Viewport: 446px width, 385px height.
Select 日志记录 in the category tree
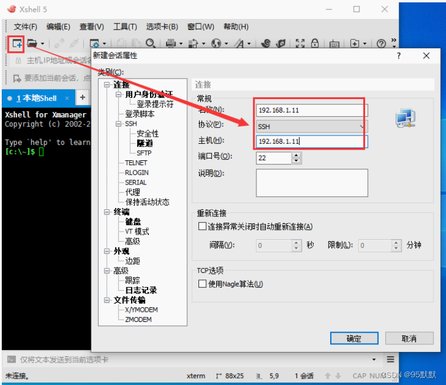tap(141, 290)
